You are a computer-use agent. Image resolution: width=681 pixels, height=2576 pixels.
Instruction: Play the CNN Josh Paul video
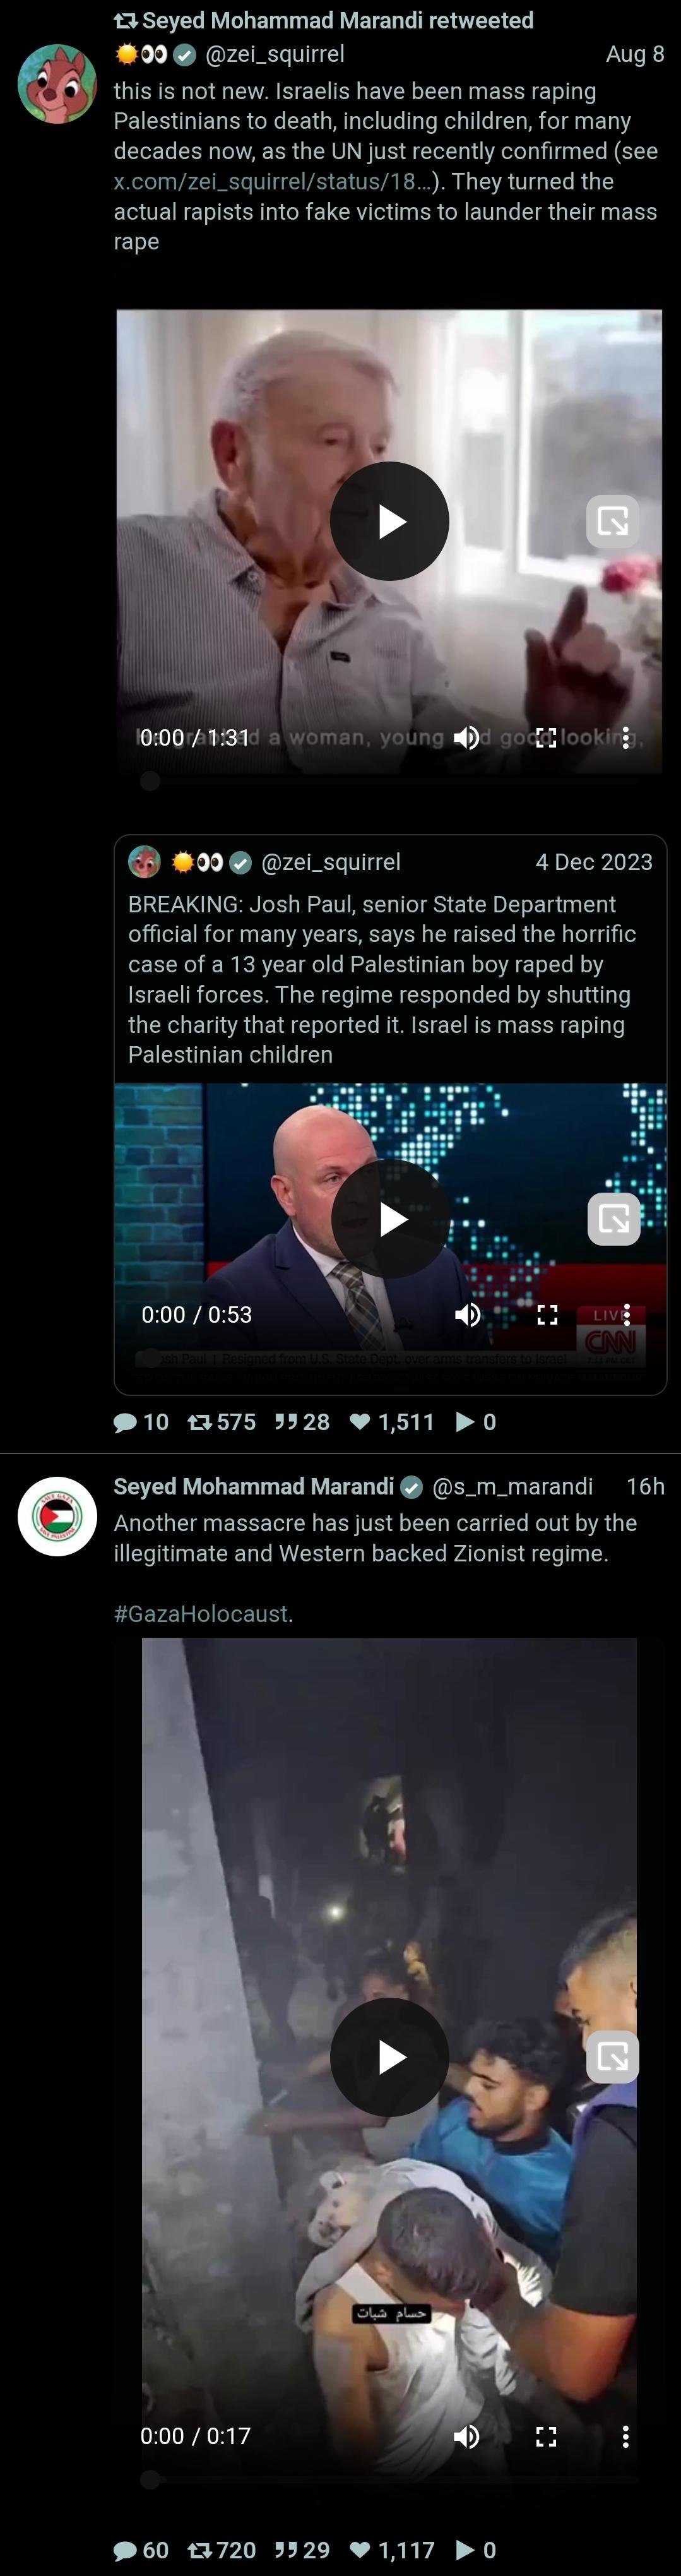point(391,1219)
